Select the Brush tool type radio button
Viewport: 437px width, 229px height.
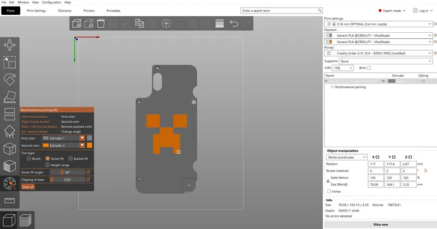pyautogui.click(x=28, y=159)
